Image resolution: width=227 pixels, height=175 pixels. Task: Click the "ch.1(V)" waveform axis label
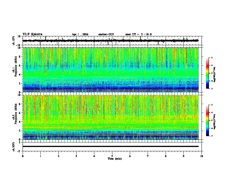pos(14,41)
